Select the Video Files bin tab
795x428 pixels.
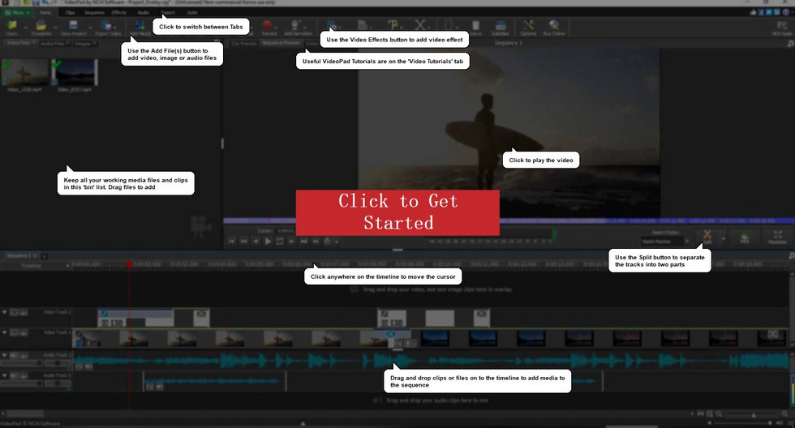point(20,44)
